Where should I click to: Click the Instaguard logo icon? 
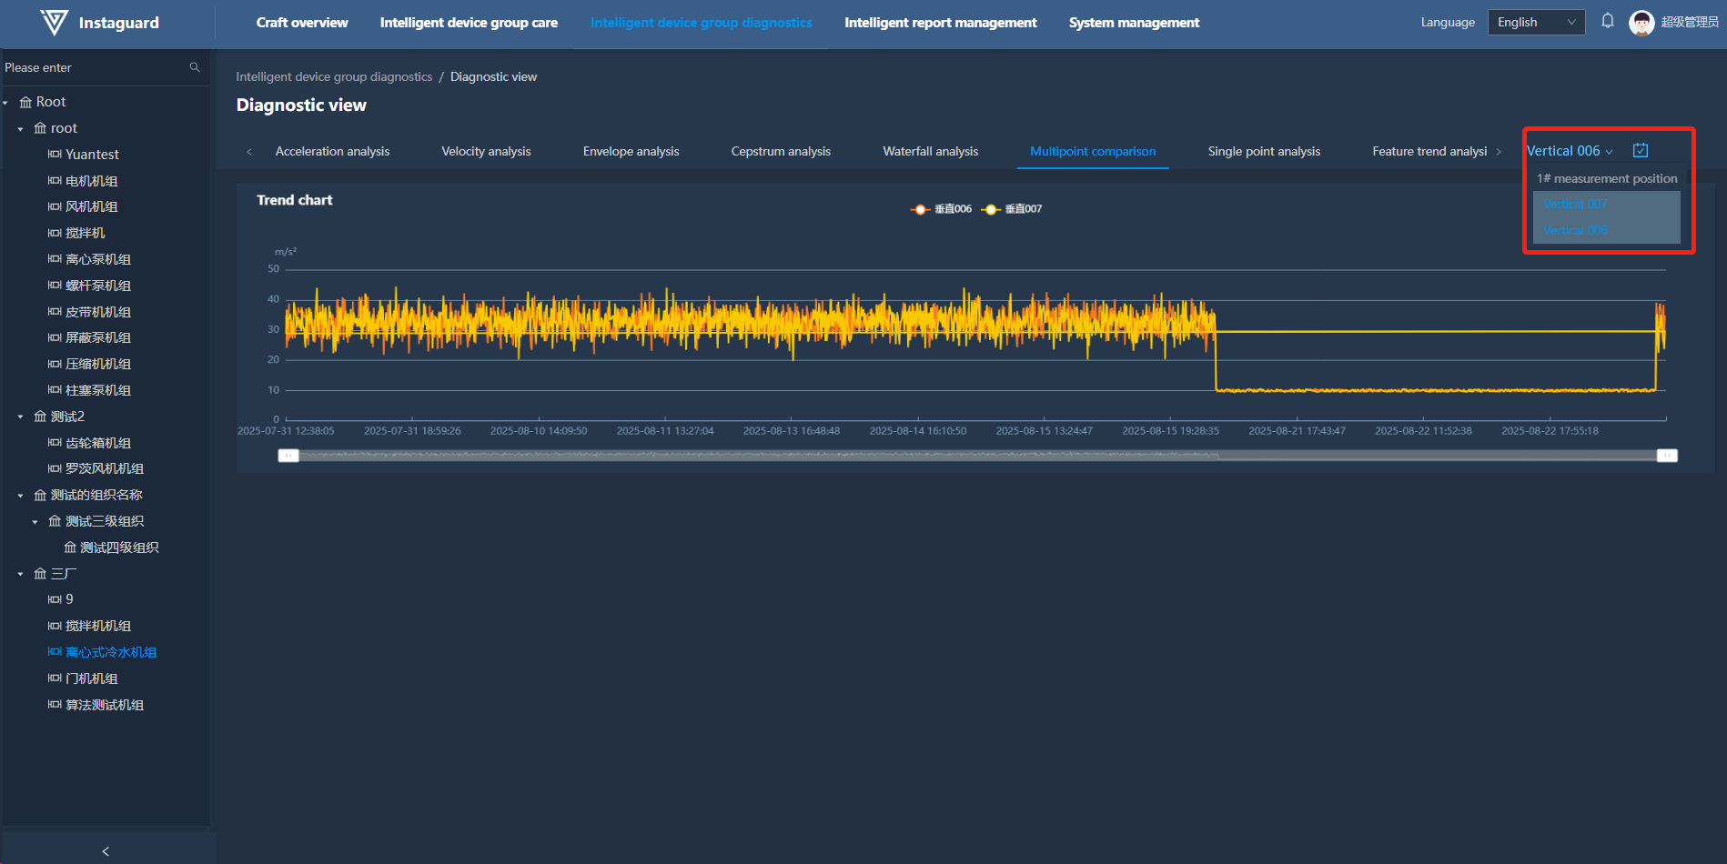tap(55, 23)
